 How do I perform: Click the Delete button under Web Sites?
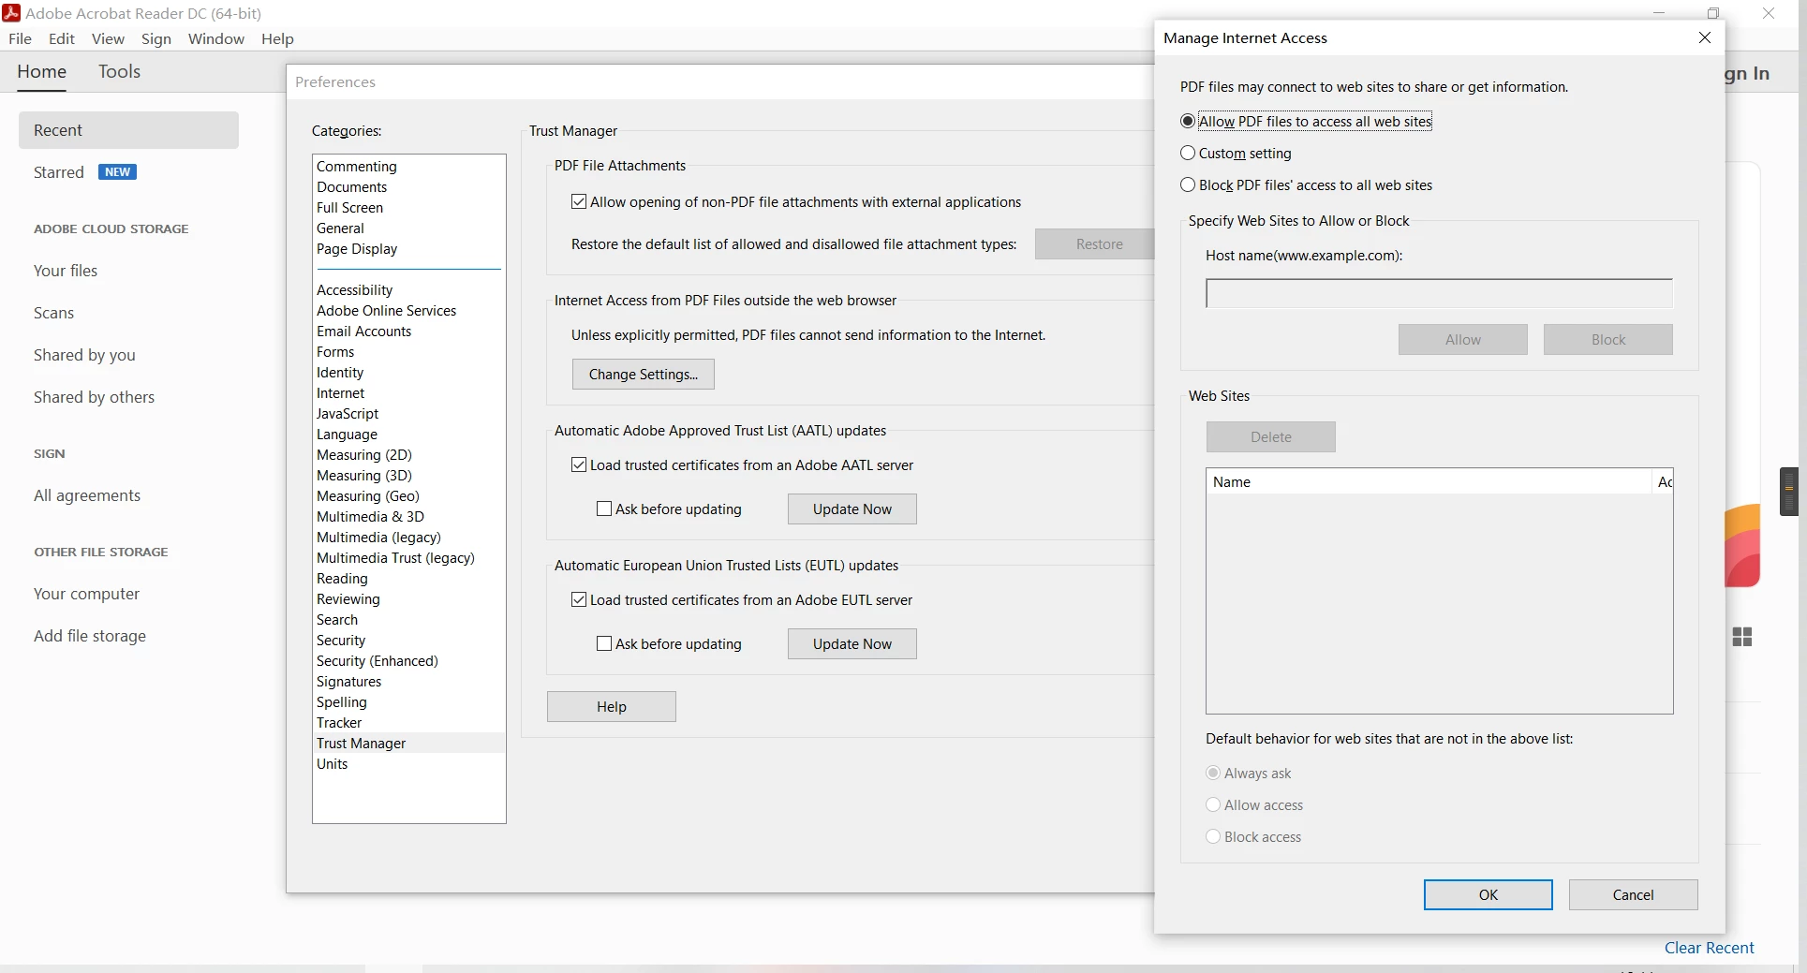(1271, 436)
